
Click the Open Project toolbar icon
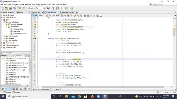point(11,8)
